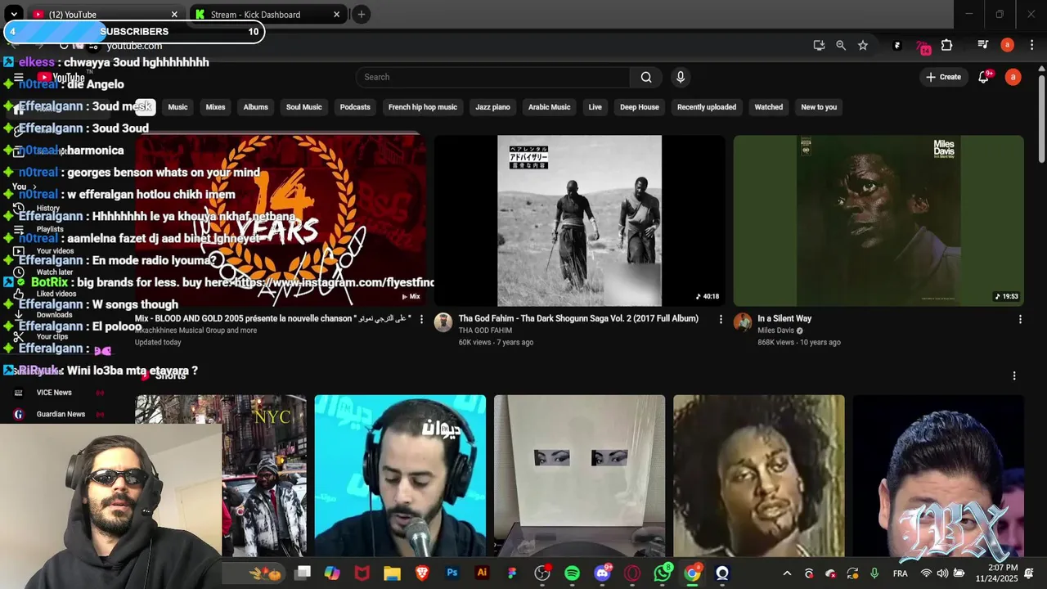The image size is (1047, 589).
Task: Open Figma from the taskbar
Action: click(x=512, y=573)
